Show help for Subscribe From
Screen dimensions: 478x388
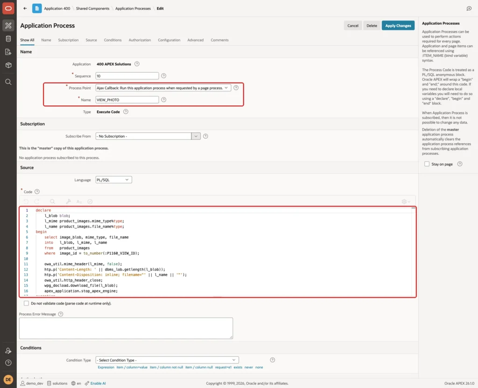click(x=205, y=136)
